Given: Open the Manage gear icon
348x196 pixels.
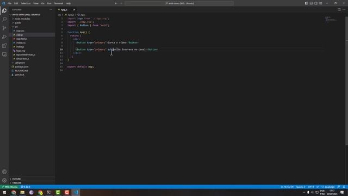Looking at the screenshot, I should pos(4,180).
